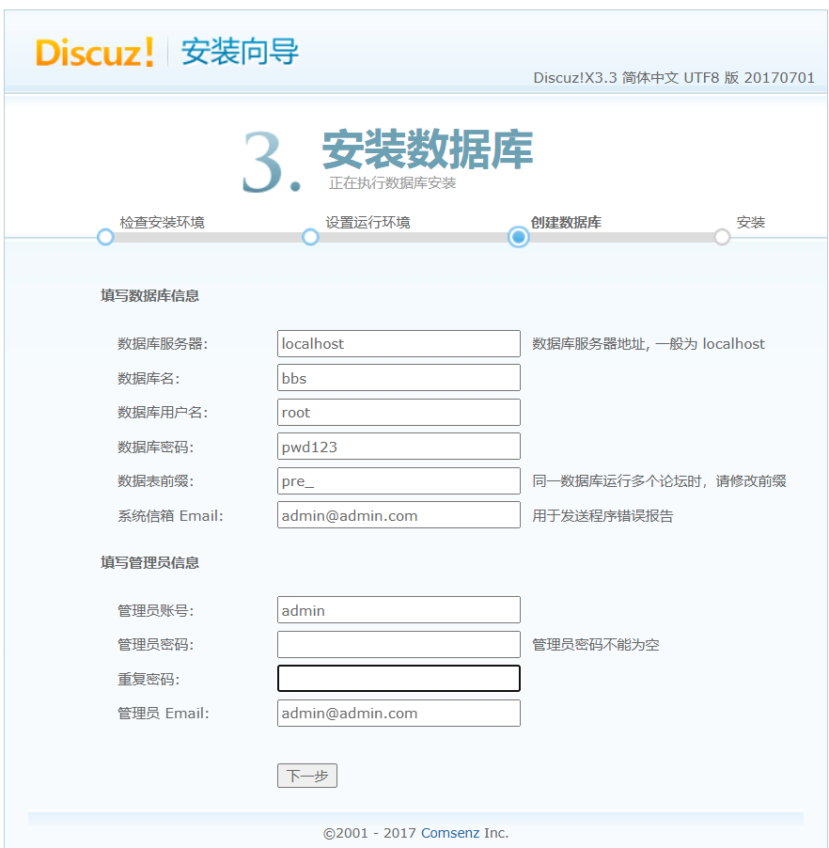Click the 数据表前缀: field label
The height and width of the screenshot is (848, 829).
[156, 481]
